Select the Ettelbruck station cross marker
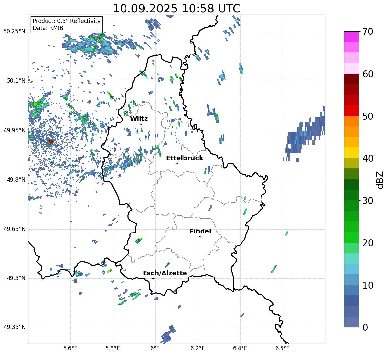This screenshot has height=355, width=388. point(177,164)
